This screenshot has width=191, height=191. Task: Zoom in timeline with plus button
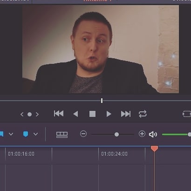click(142, 134)
